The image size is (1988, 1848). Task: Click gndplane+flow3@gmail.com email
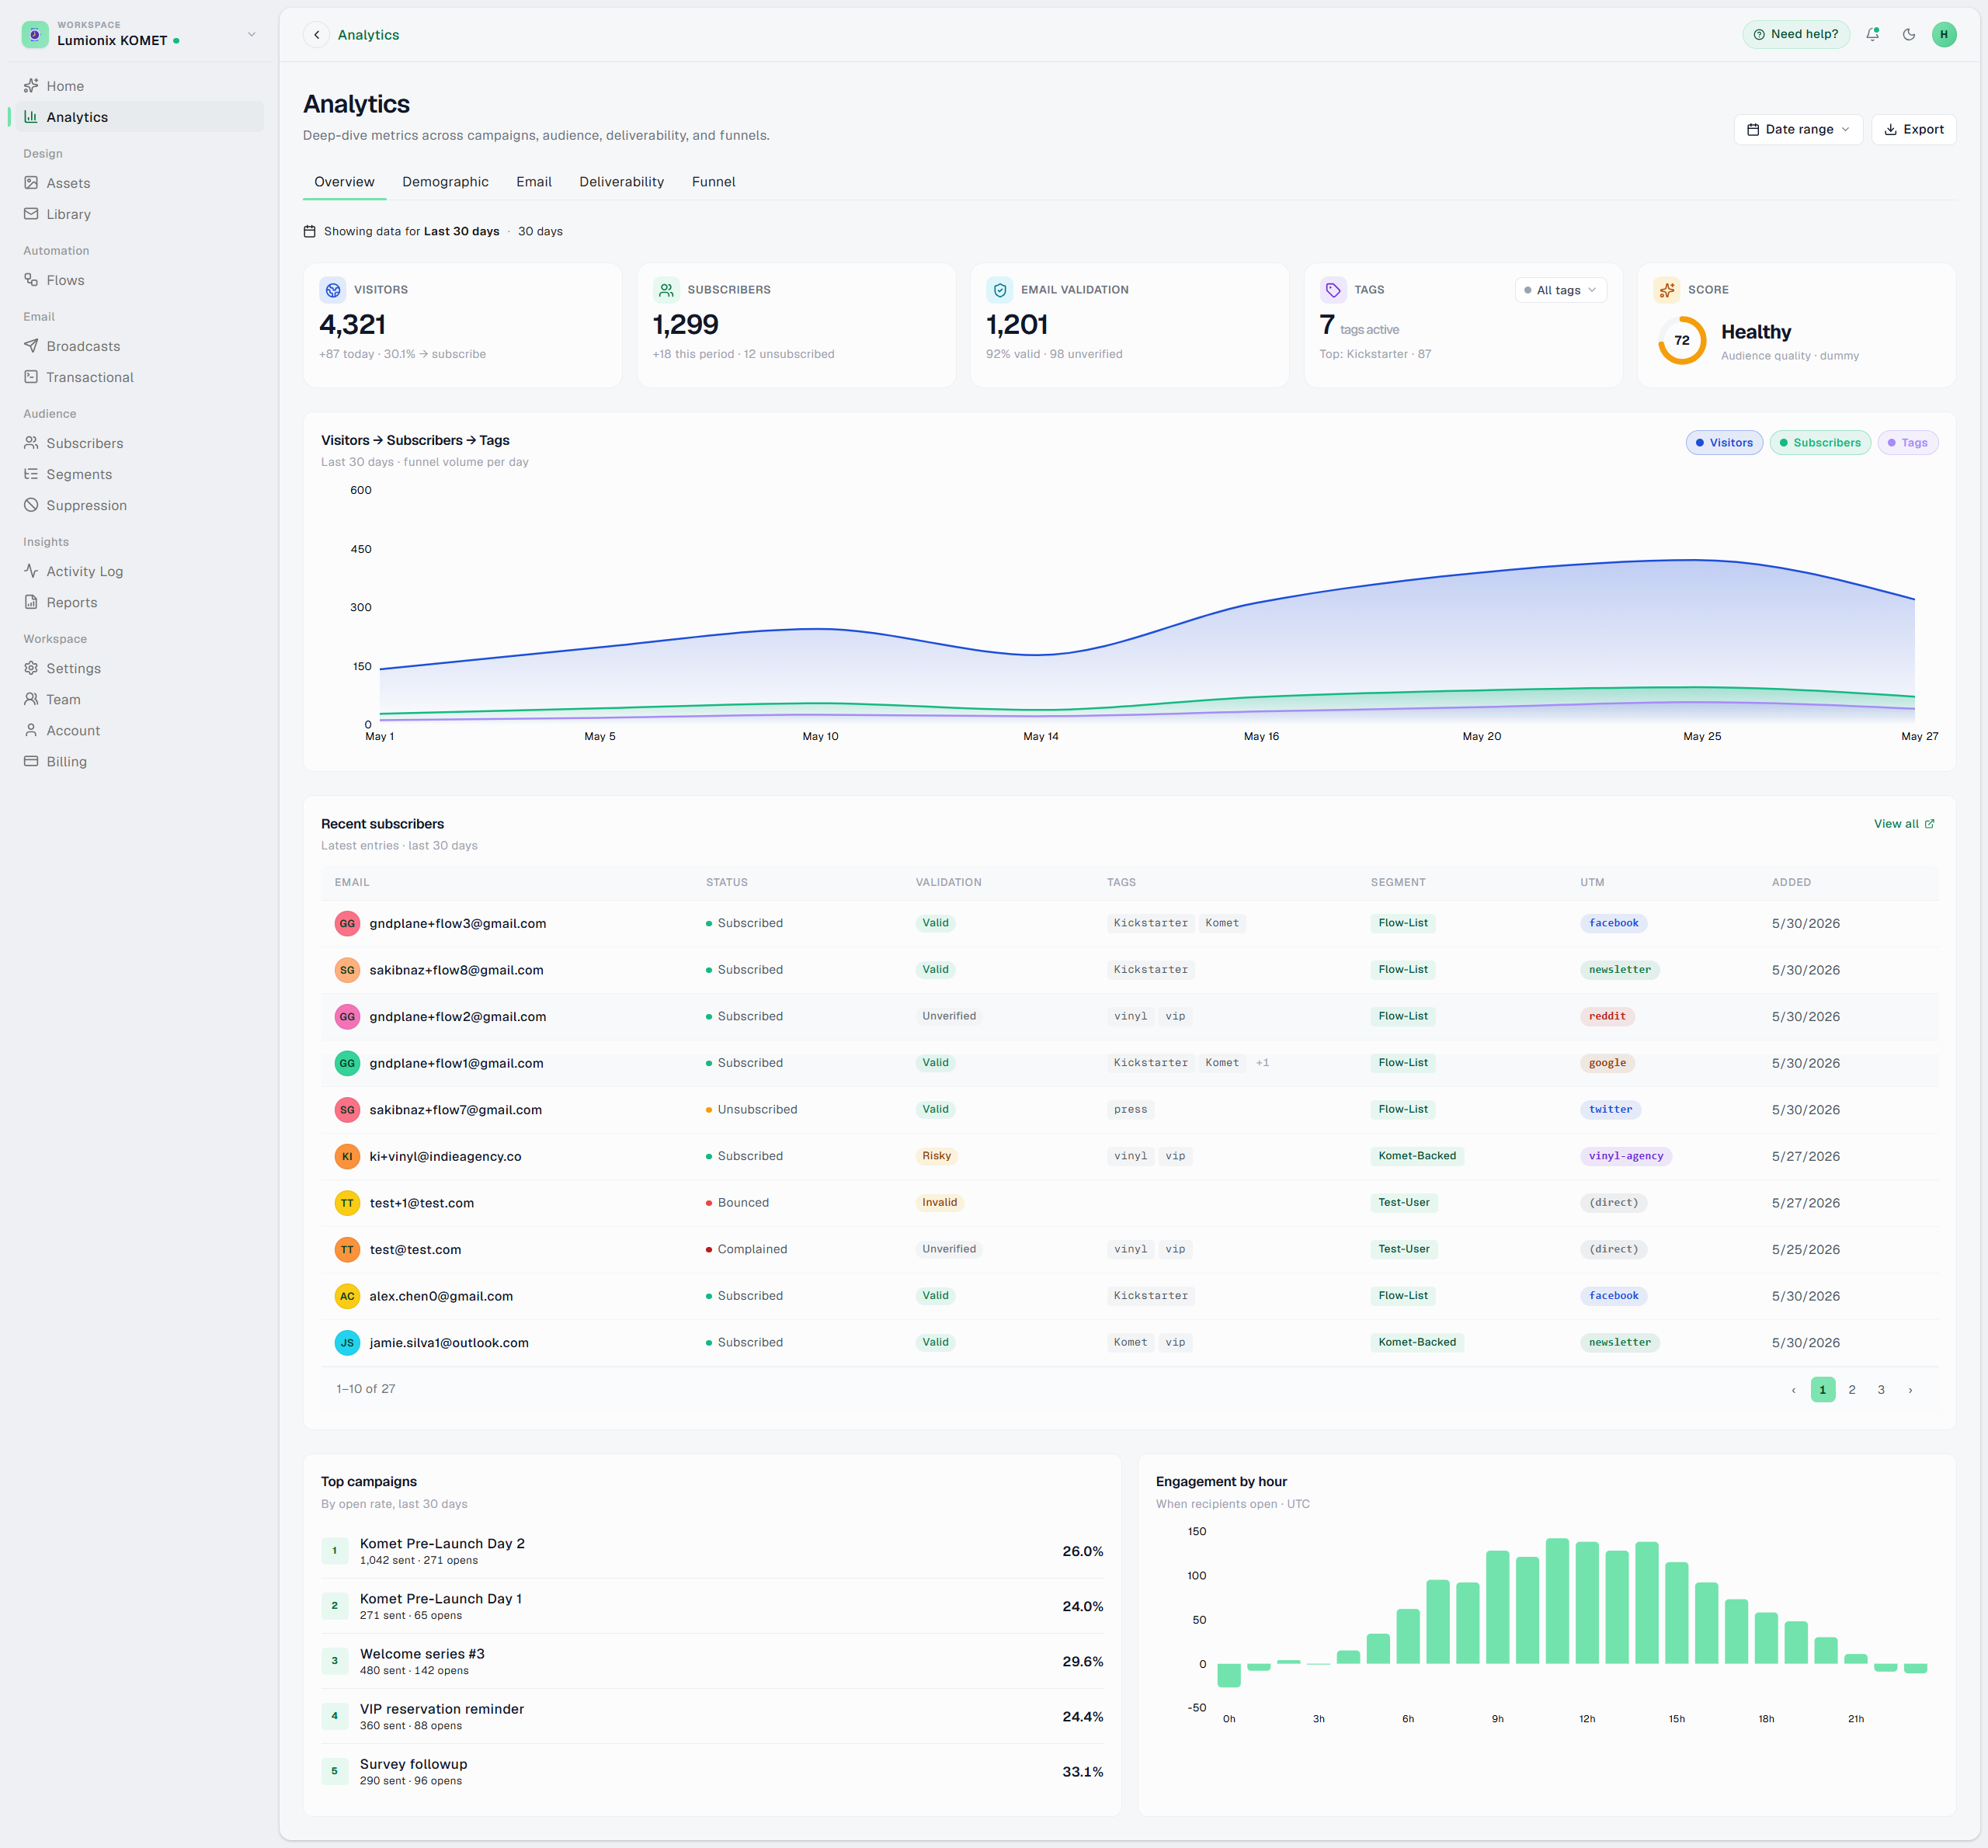click(458, 923)
